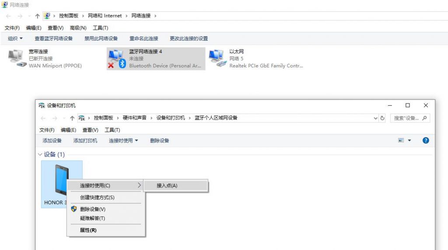Viewport: 448px width, 250px height.
Task: Click the location icon in 设备和打印机 address bar
Action: tap(82, 118)
